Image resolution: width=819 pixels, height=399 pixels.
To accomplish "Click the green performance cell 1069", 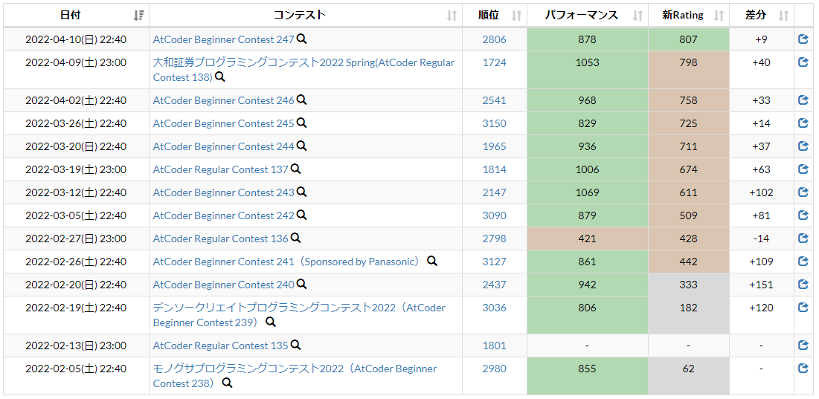I will click(x=588, y=192).
